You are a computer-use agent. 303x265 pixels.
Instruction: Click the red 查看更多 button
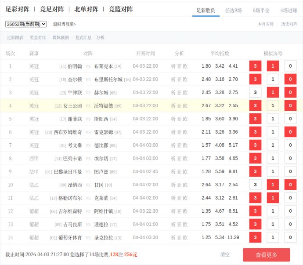click(266, 255)
